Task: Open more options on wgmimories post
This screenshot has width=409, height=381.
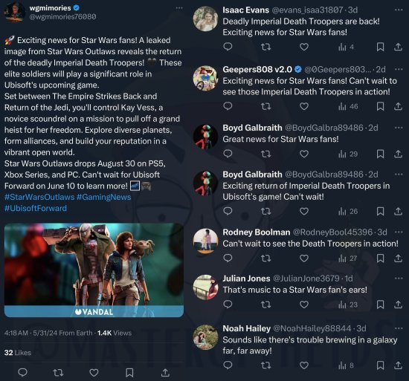Action: coord(179,8)
